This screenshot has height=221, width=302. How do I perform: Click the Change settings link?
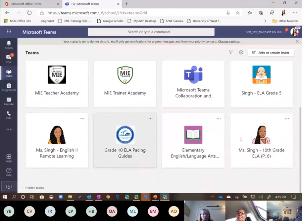pos(229,42)
